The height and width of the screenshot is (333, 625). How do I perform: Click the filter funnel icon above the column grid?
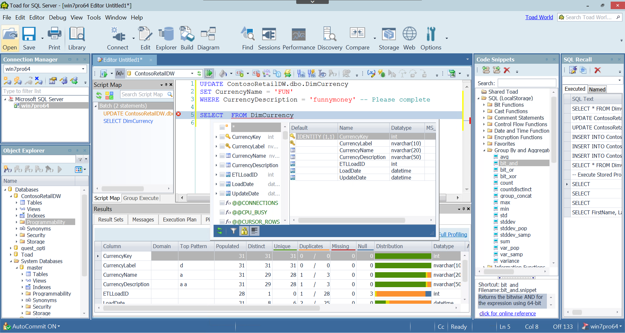click(x=233, y=231)
